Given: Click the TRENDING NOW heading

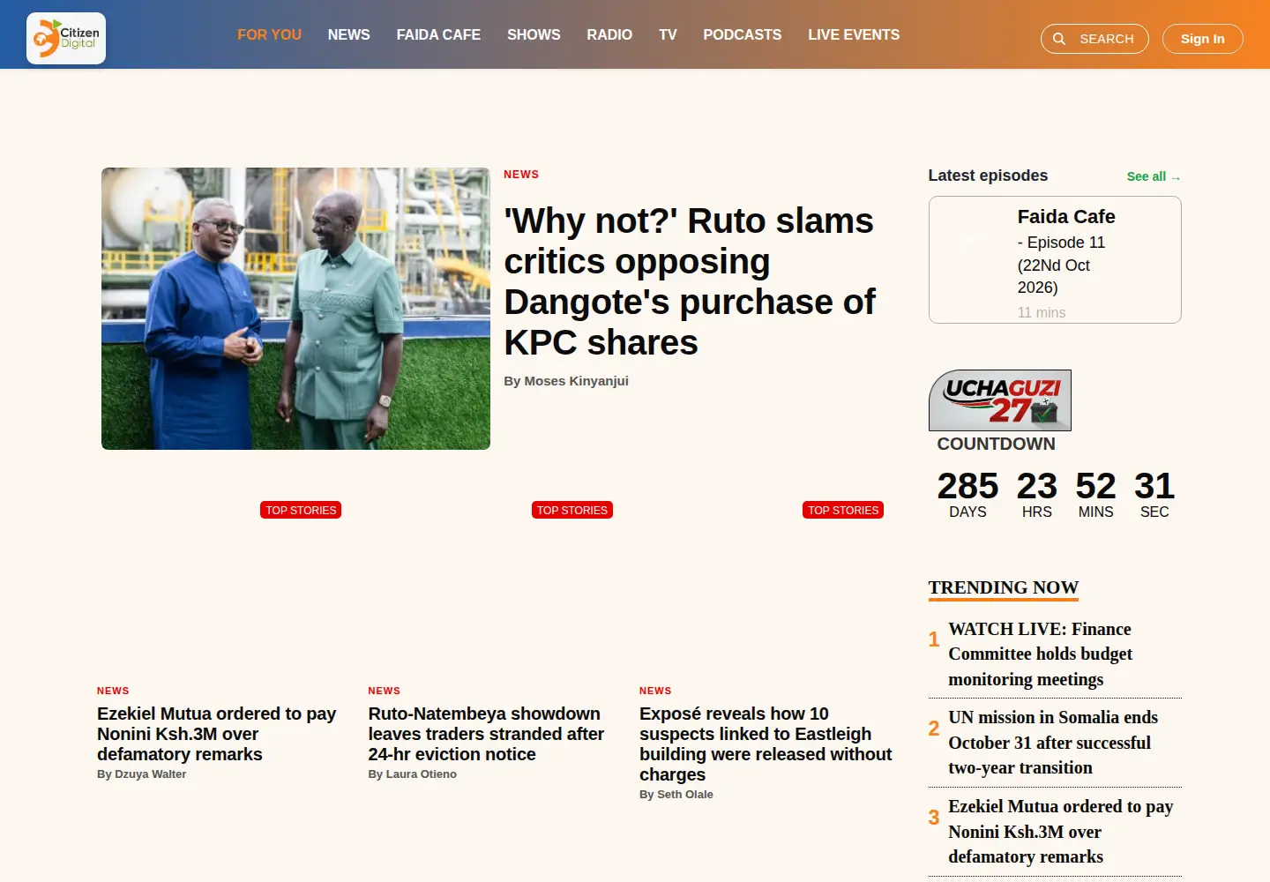Looking at the screenshot, I should pos(1004,587).
